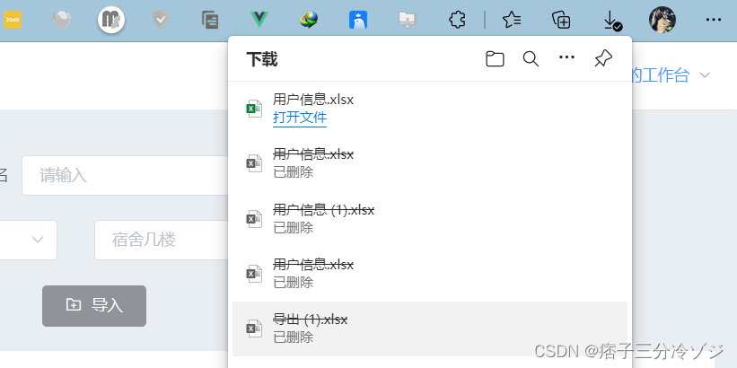Open the blue bird extension icon
This screenshot has width=737, height=368.
pyautogui.click(x=358, y=20)
